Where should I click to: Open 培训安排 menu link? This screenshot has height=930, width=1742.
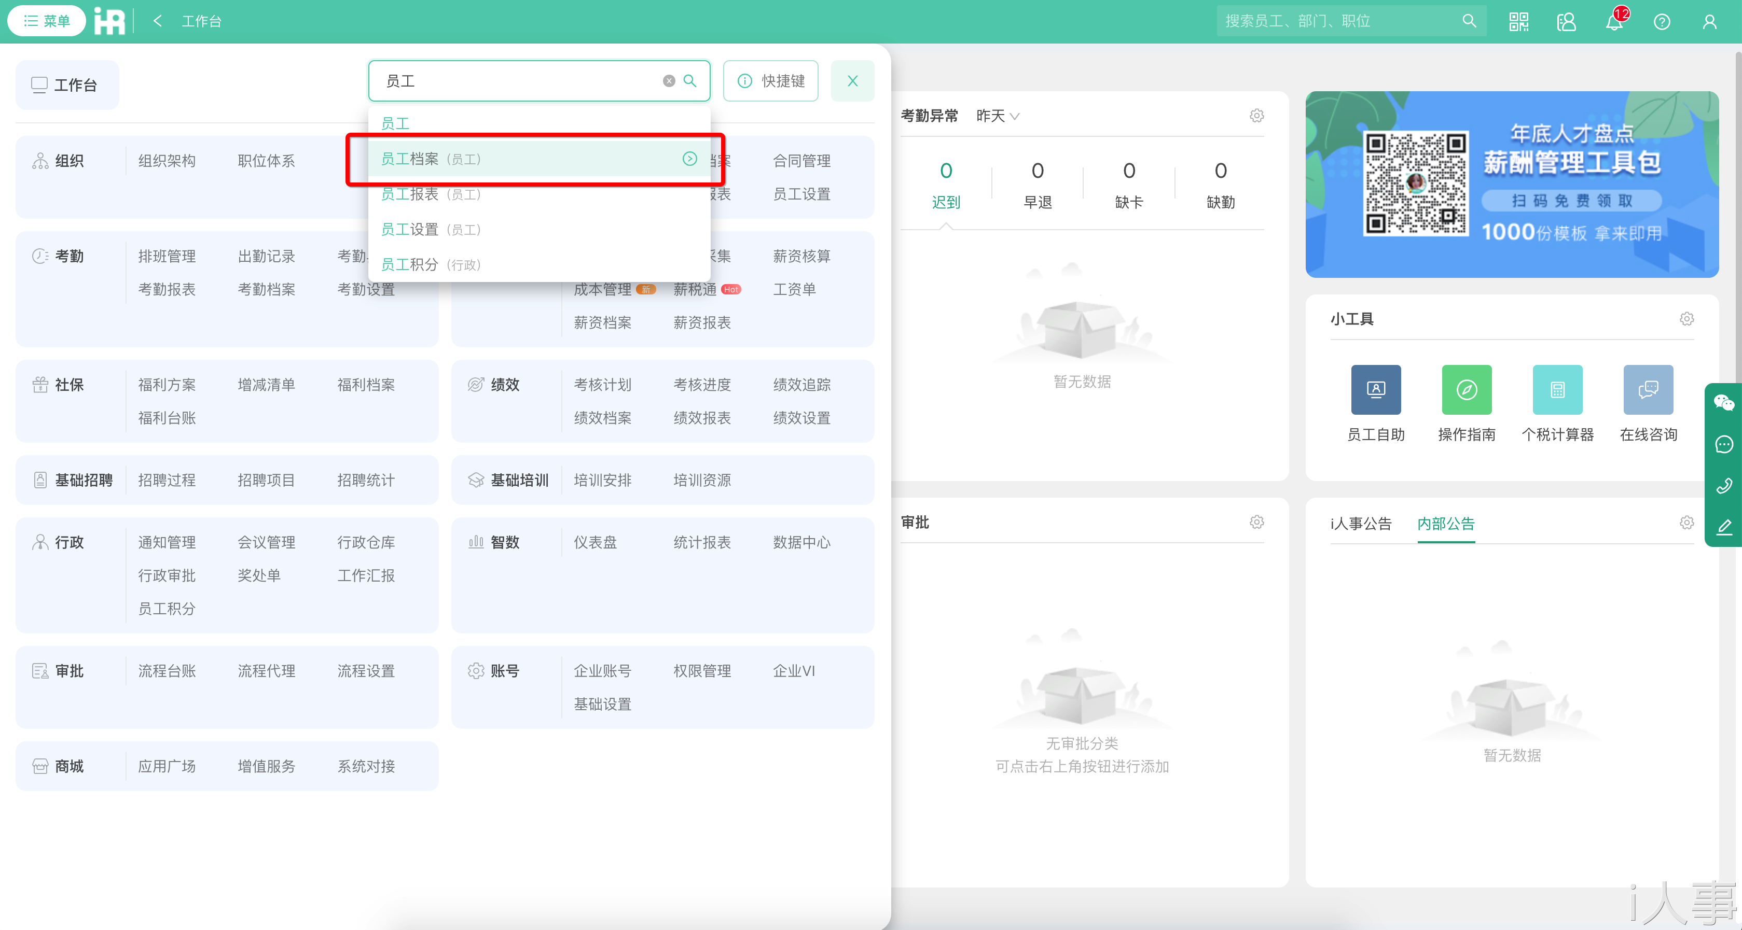pyautogui.click(x=602, y=480)
